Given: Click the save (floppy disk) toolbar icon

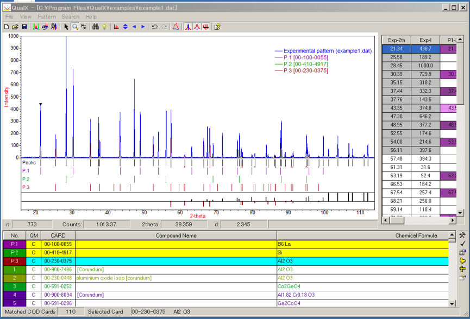Looking at the screenshot, I should point(24,27).
